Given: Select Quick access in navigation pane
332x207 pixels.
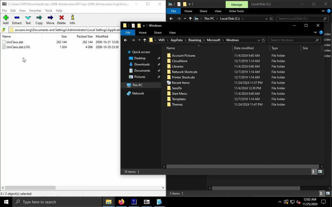Looking at the screenshot, I should (x=141, y=52).
